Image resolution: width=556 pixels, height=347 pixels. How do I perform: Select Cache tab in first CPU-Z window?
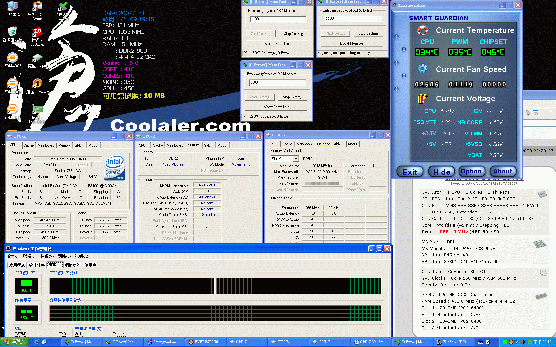point(29,145)
